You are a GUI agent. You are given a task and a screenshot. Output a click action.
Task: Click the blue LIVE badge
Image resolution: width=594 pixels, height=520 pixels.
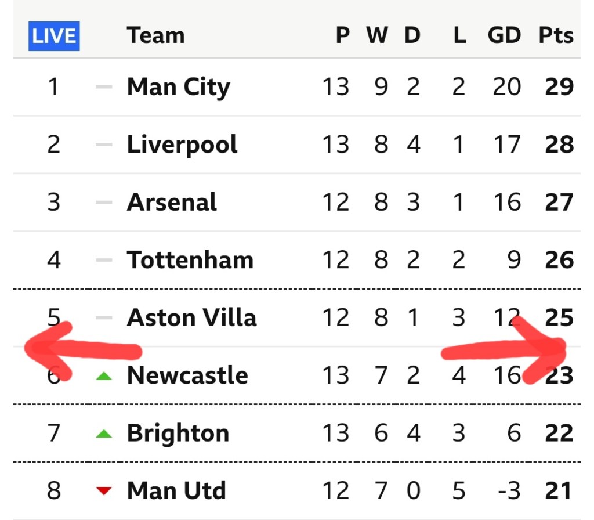click(x=55, y=36)
